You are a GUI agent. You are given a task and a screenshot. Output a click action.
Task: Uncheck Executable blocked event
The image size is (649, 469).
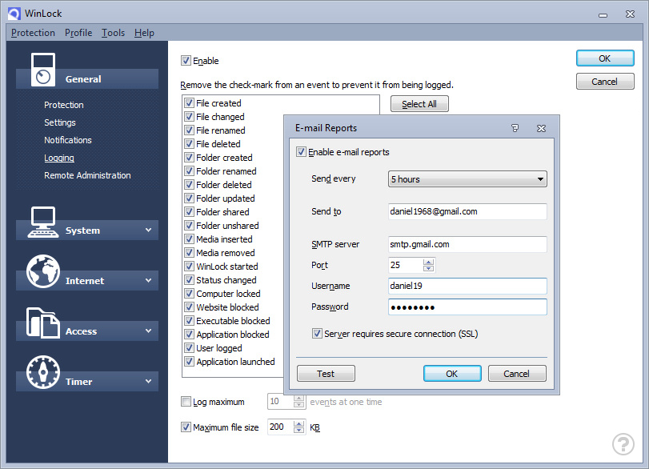click(x=189, y=321)
